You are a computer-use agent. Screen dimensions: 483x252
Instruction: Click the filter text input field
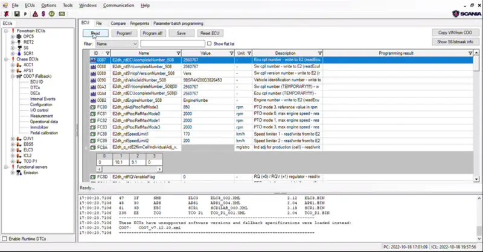point(173,43)
